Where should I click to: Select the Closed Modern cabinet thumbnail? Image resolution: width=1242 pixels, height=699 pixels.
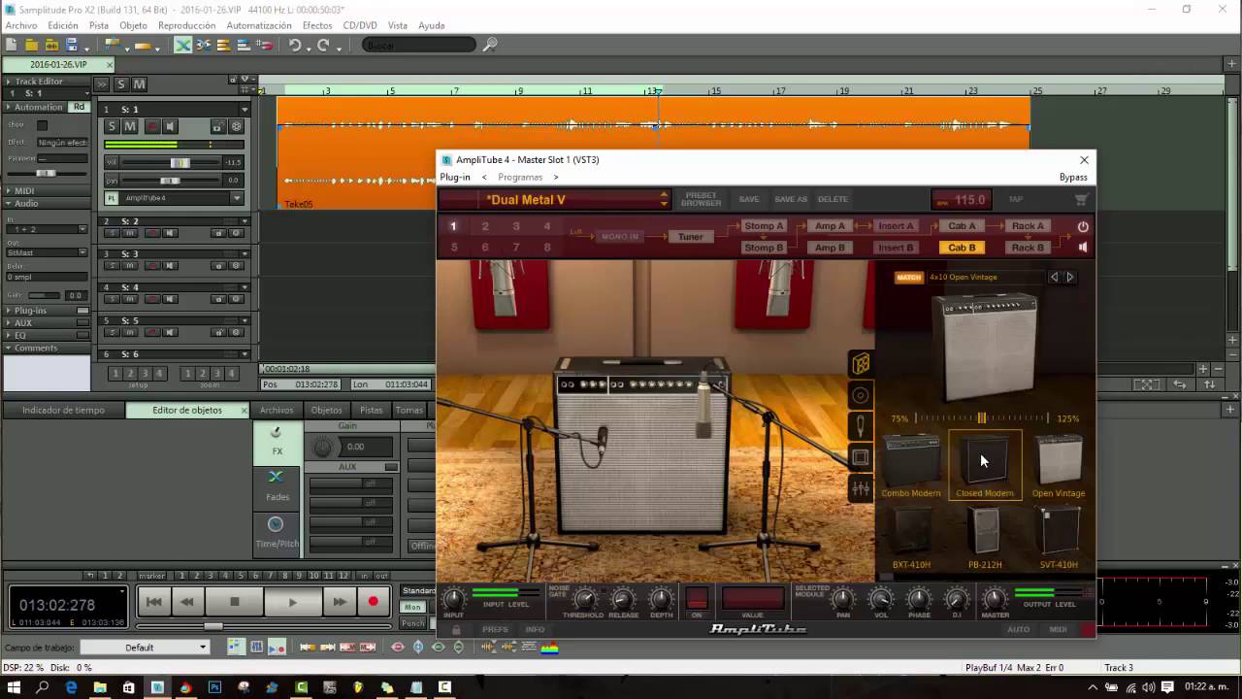coord(985,465)
